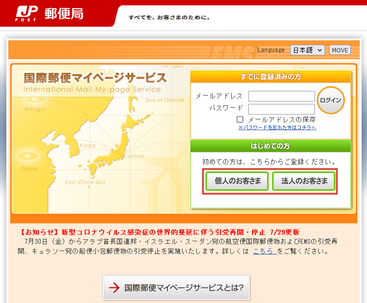Open the Language dropdown showing 日本語
Image resolution: width=367 pixels, height=303 pixels.
[307, 50]
